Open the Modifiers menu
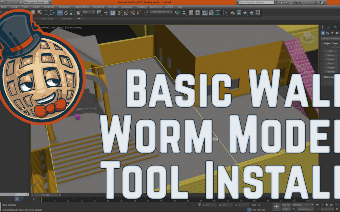This screenshot has height=212, width=340. coord(49,7)
